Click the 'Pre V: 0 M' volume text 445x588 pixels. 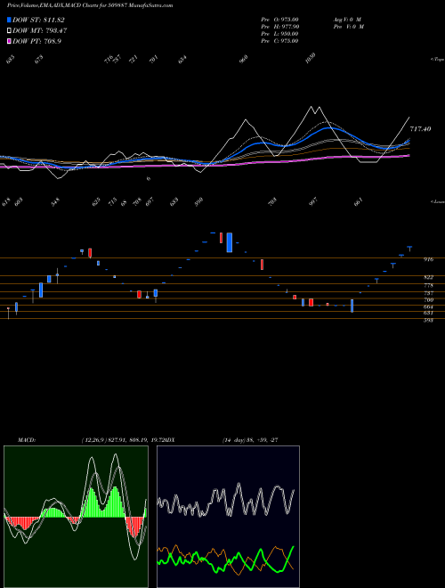(350, 27)
